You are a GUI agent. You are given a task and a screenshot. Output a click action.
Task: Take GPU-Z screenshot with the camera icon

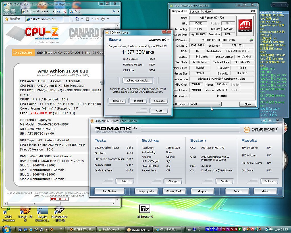pos(253,11)
